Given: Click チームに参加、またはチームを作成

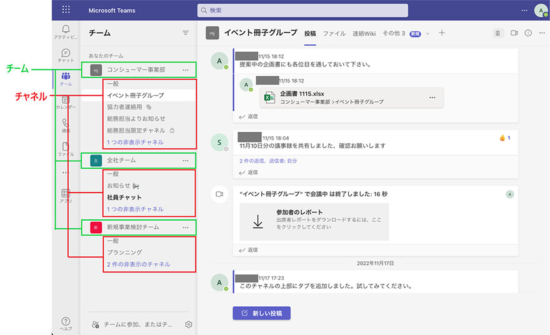Looking at the screenshot, I should [x=132, y=324].
